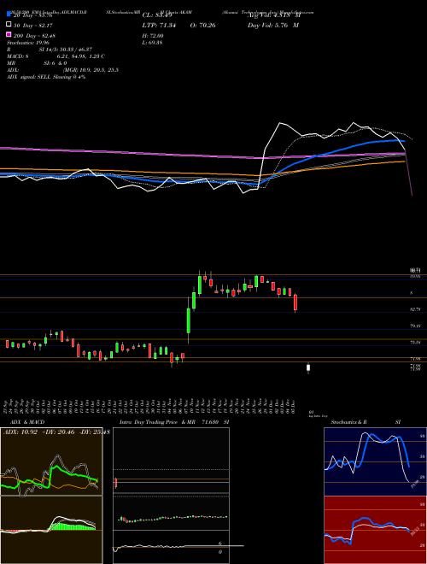This screenshot has width=427, height=564.
Task: Click the magenta 200 Day legend swatch
Action: click(x=9, y=34)
